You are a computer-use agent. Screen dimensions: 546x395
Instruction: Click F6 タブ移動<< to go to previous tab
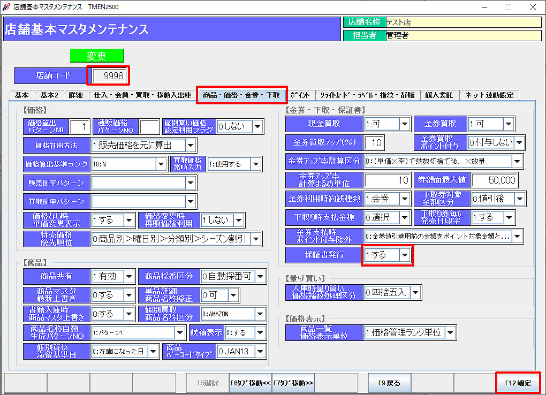pos(251,383)
